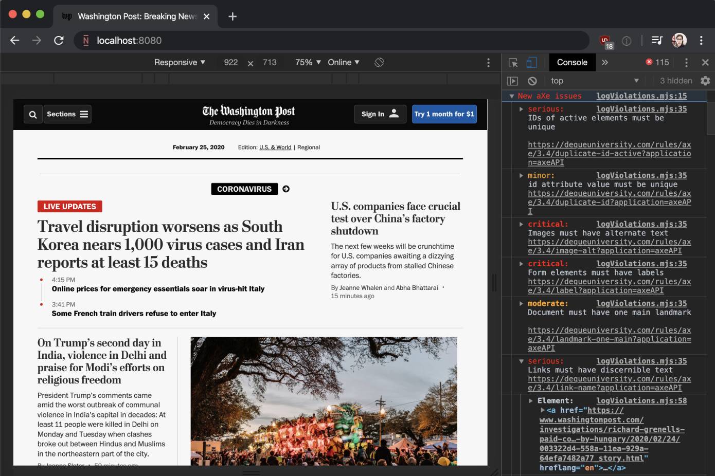Open console sidebar panel icon
The height and width of the screenshot is (476, 715).
(513, 81)
